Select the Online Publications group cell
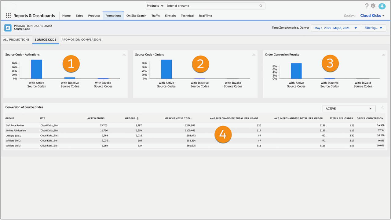This screenshot has height=220, width=391. coord(16,130)
